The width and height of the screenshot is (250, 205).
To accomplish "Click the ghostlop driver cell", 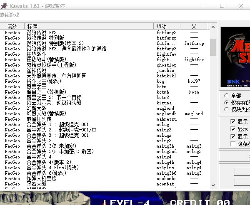I will coord(166,65).
